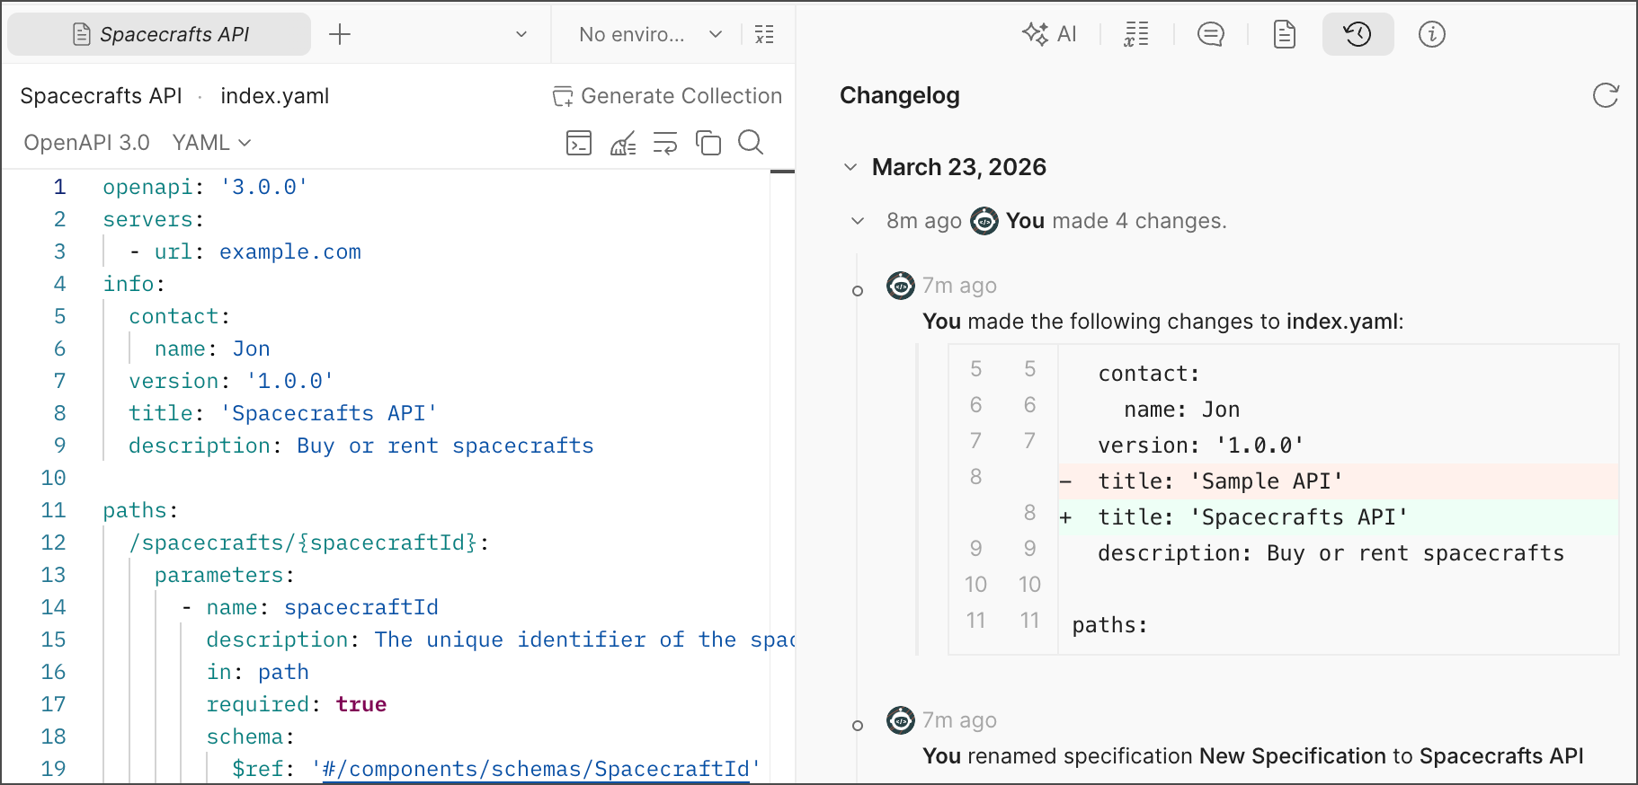The width and height of the screenshot is (1638, 785).
Task: Open the YAML format dropdown
Action: (212, 143)
